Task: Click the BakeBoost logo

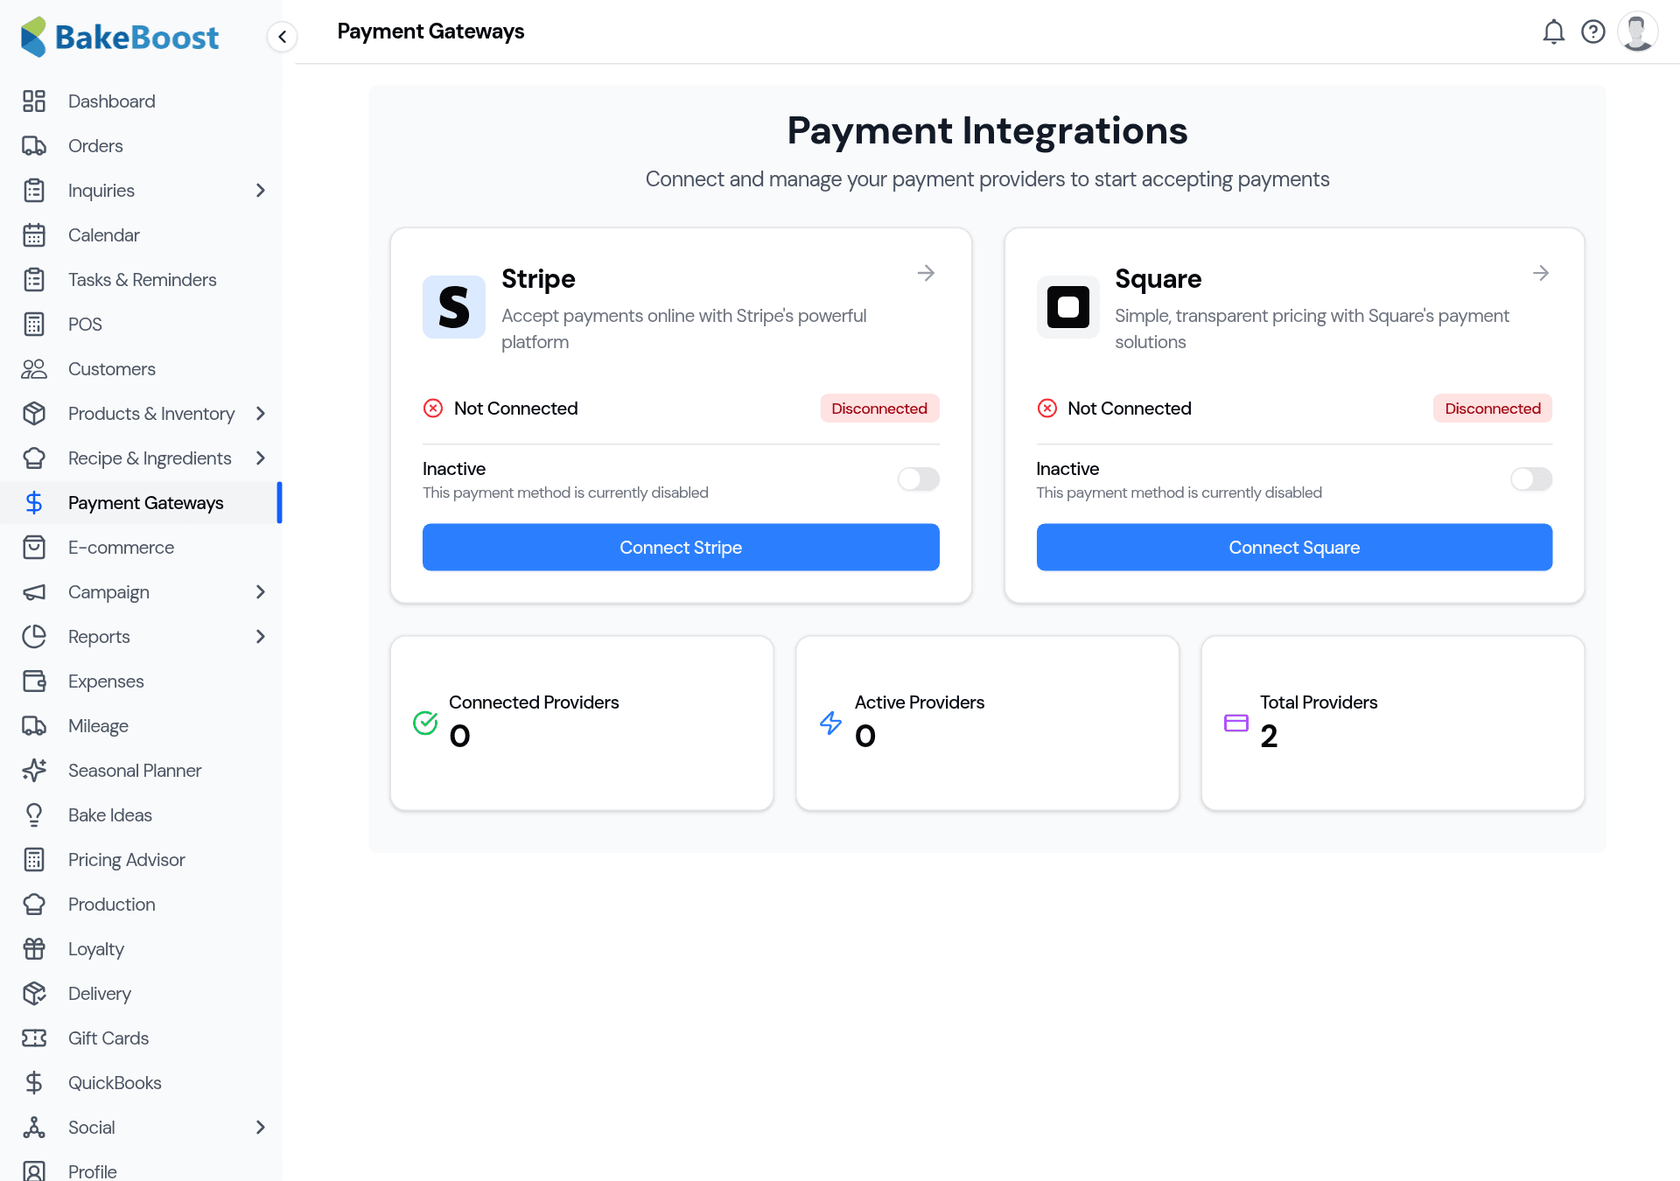Action: 120,37
